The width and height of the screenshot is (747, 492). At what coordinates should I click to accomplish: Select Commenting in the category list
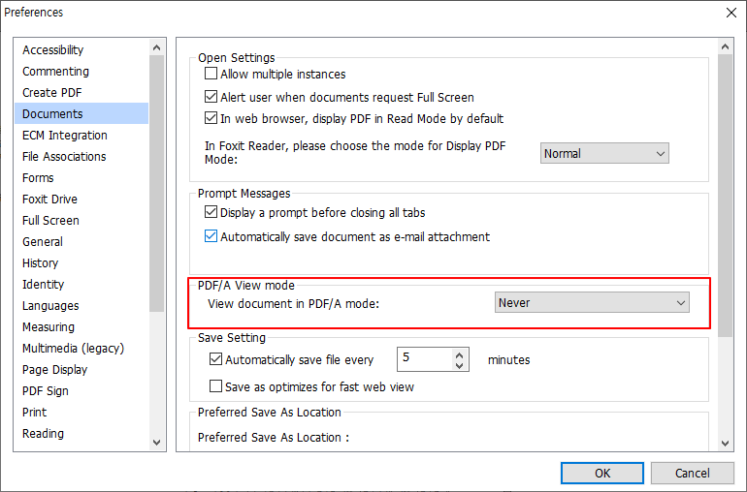point(81,72)
